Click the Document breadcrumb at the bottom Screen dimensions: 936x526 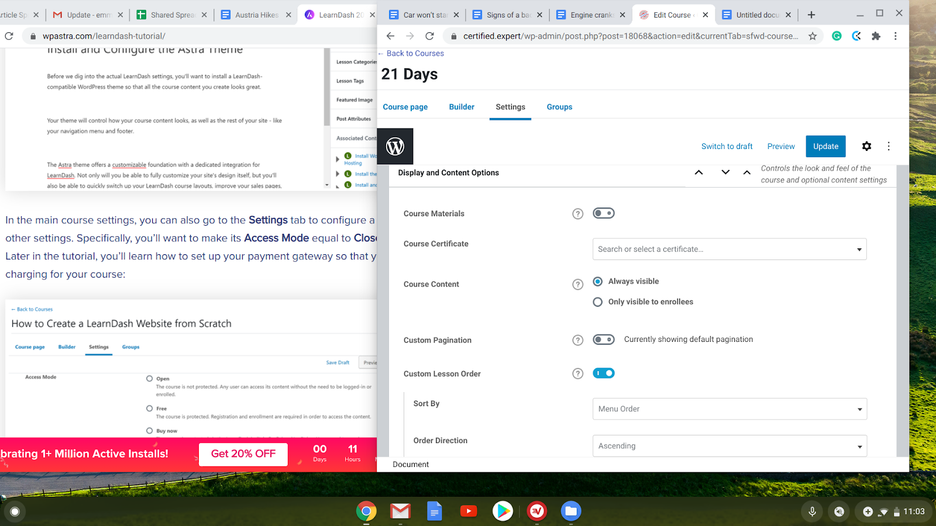click(x=411, y=465)
